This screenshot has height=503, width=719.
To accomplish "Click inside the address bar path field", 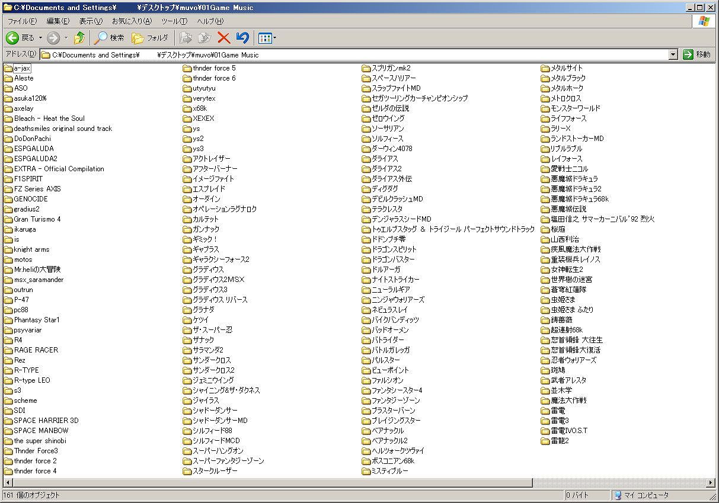I will click(x=354, y=55).
